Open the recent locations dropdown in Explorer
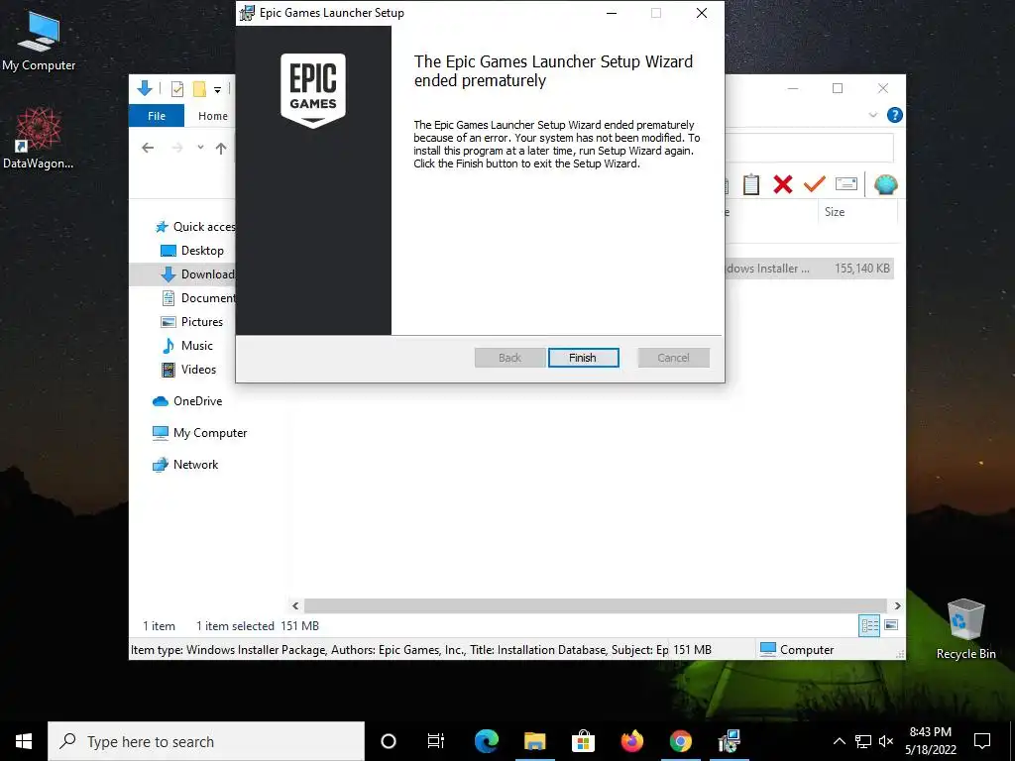This screenshot has width=1015, height=761. pos(200,148)
